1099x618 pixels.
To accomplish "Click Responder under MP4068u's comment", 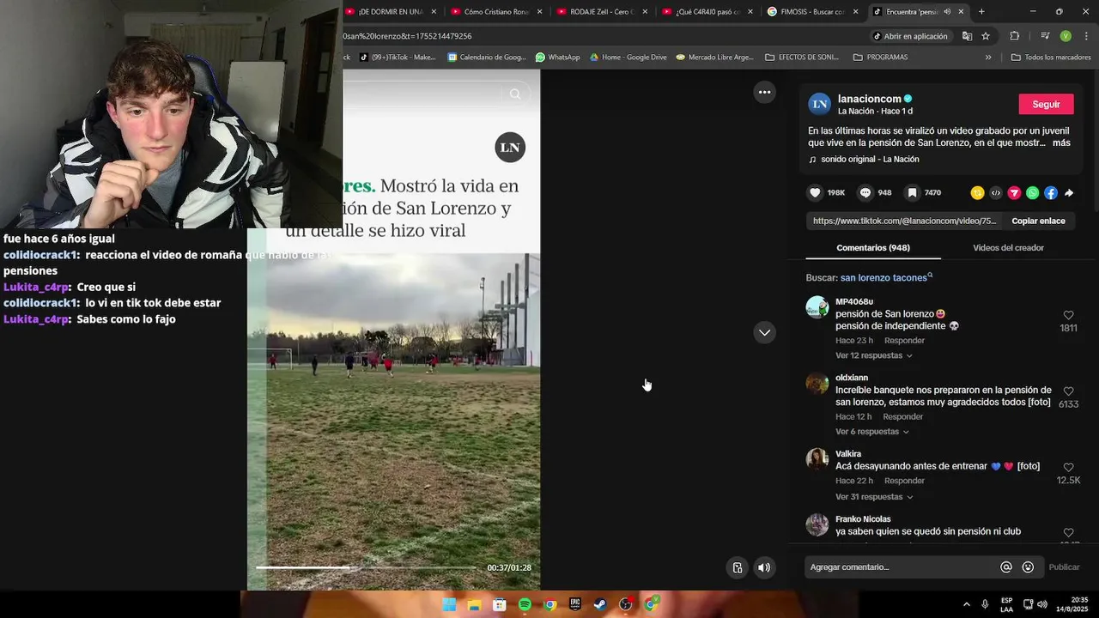I will pyautogui.click(x=904, y=341).
